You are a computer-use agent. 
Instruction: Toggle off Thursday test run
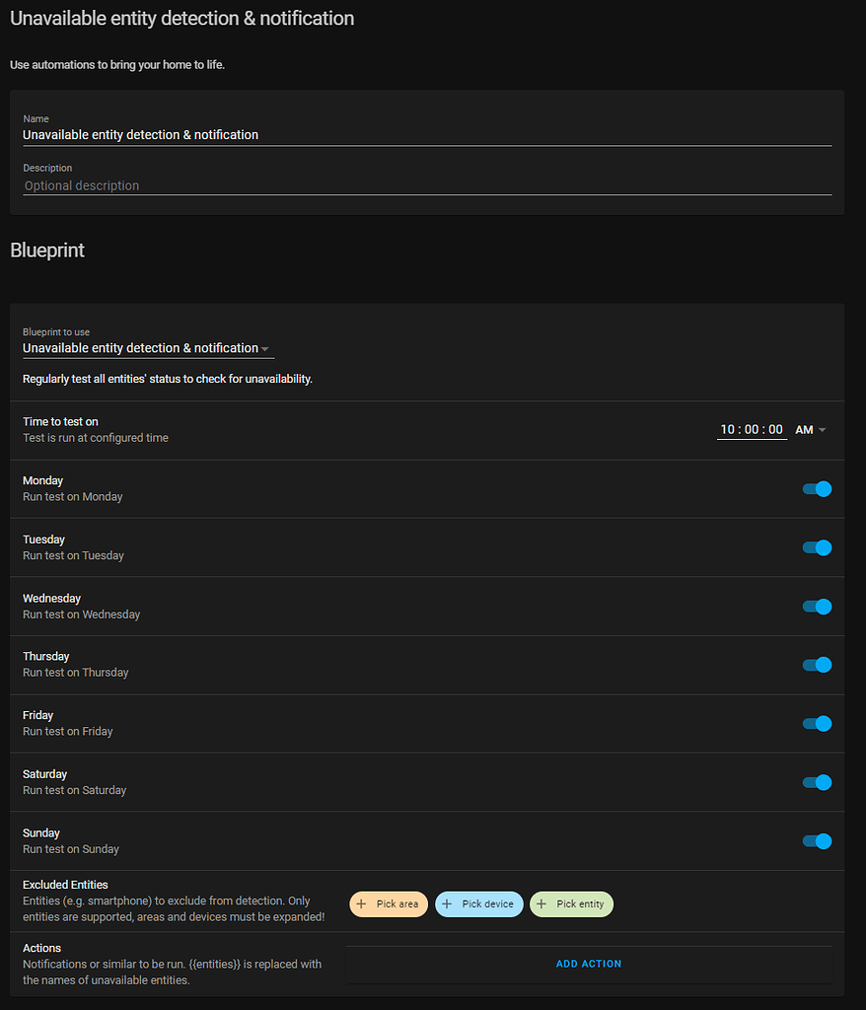[817, 665]
